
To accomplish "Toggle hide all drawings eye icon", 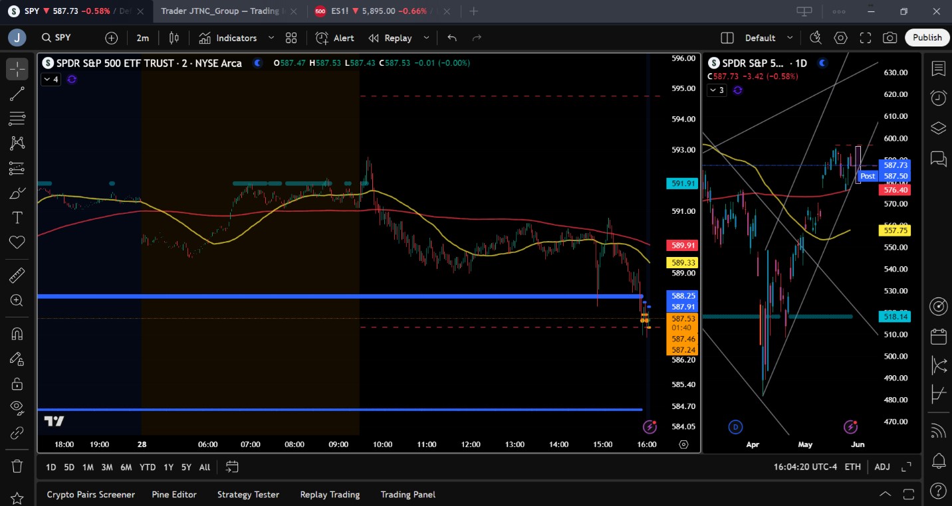I will click(x=17, y=408).
